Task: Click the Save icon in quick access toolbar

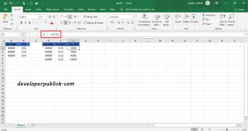Action: point(6,3)
